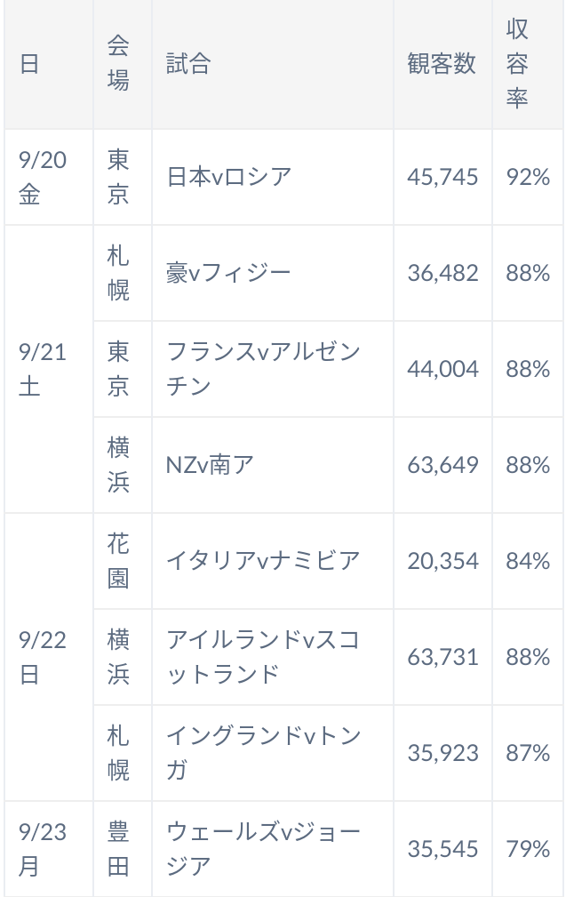Click the 花園 venue cell
Screen dimensions: 566x897
tap(123, 561)
